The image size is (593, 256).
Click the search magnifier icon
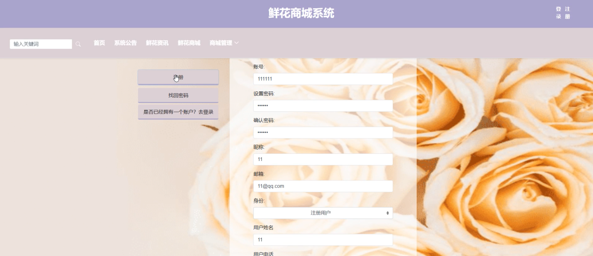pos(78,44)
